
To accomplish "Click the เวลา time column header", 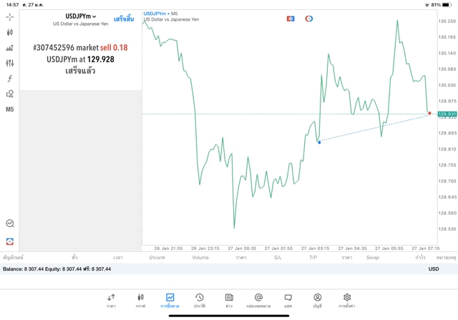I will 118,258.
